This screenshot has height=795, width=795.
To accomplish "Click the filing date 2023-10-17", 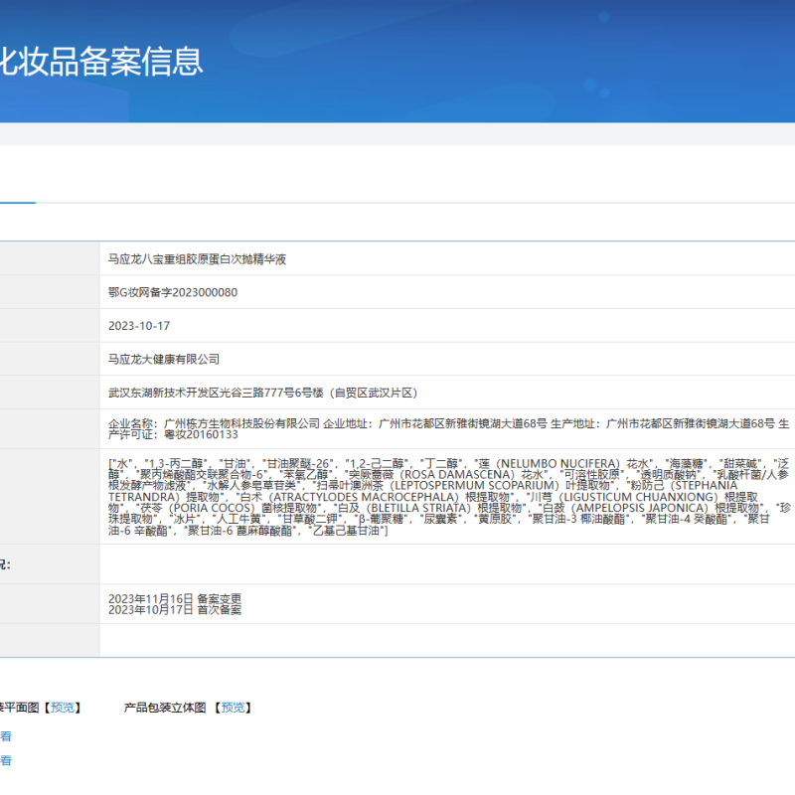I will pyautogui.click(x=139, y=324).
